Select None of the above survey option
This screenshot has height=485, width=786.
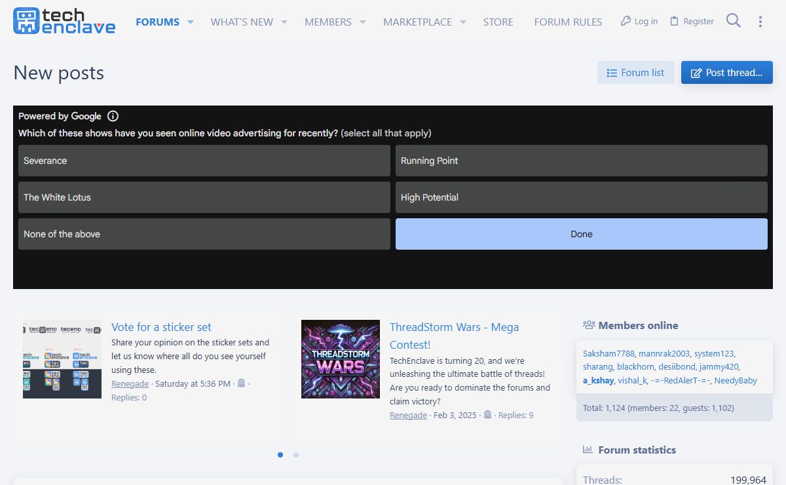(x=204, y=234)
